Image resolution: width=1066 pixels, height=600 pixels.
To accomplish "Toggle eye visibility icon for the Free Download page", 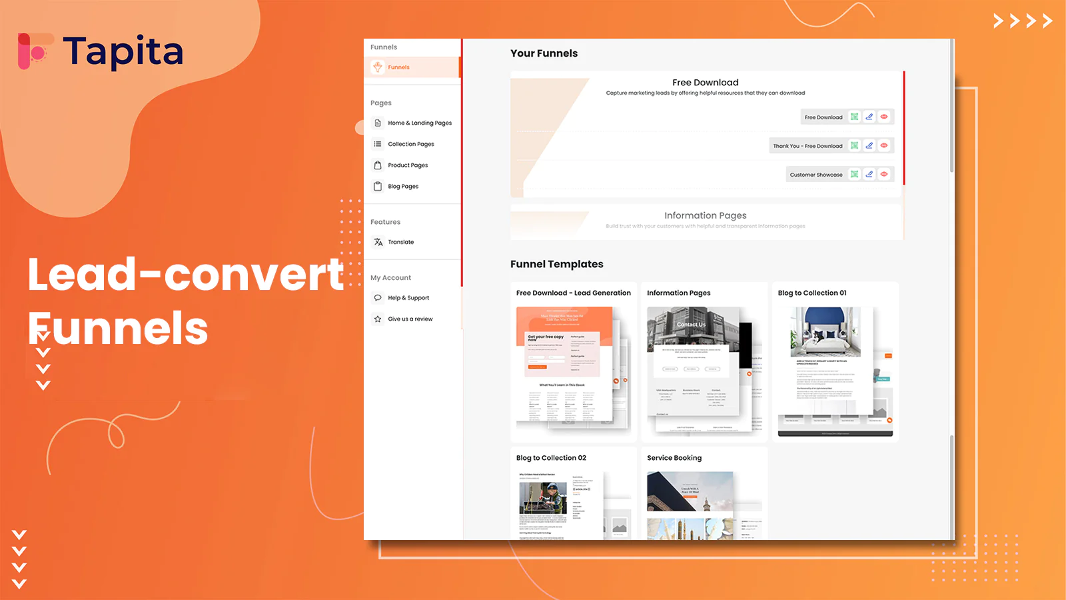I will [884, 117].
